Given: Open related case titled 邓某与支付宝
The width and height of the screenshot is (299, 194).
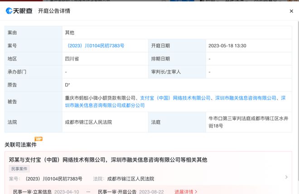Looking at the screenshot, I should click(x=108, y=160).
